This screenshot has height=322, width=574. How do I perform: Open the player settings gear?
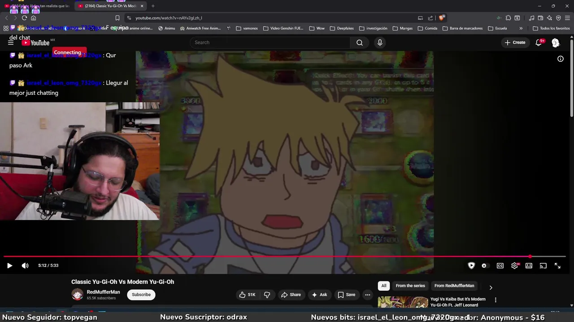pyautogui.click(x=514, y=266)
